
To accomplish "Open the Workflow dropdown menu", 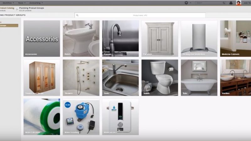I will (8, 3).
